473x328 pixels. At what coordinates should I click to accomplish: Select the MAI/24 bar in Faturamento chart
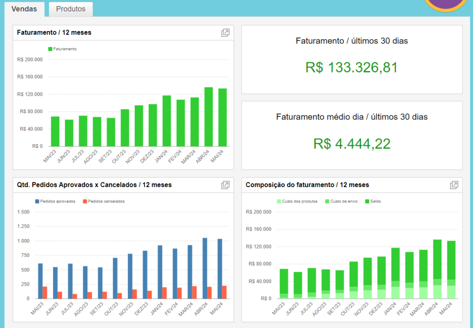[223, 117]
